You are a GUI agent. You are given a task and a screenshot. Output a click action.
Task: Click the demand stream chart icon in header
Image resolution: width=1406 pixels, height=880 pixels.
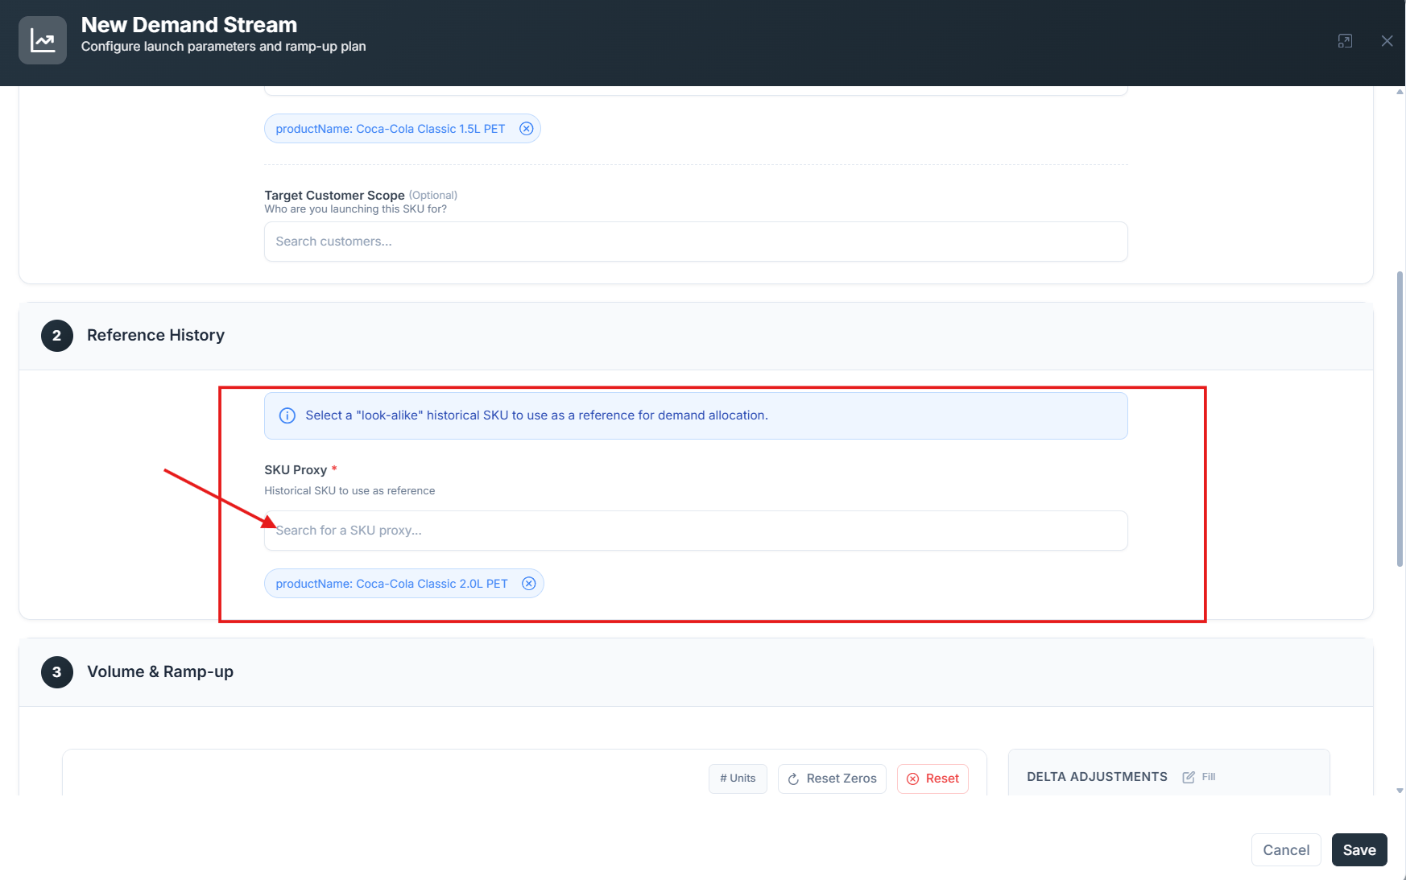coord(43,40)
